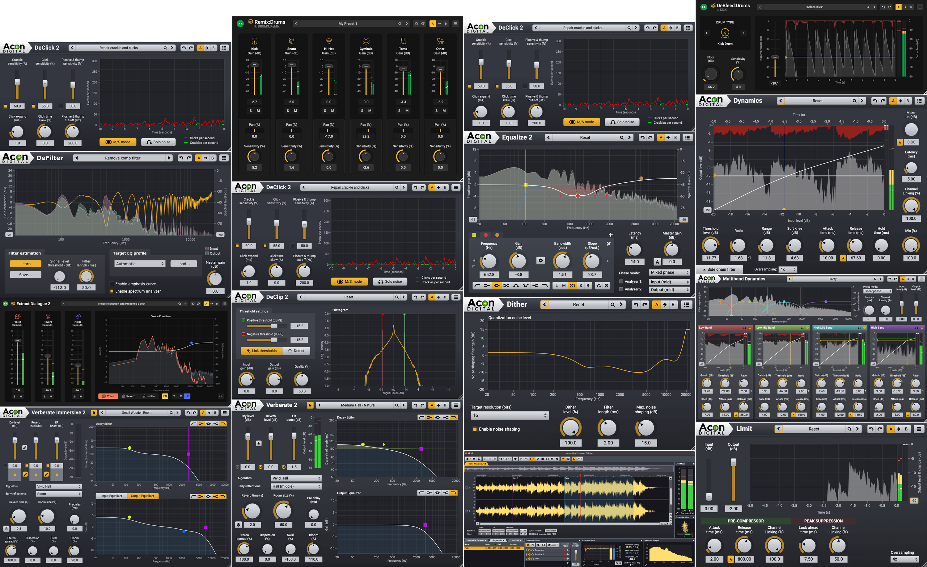Open the menu list icon in Dynamics
This screenshot has width=927, height=567.
click(x=920, y=101)
